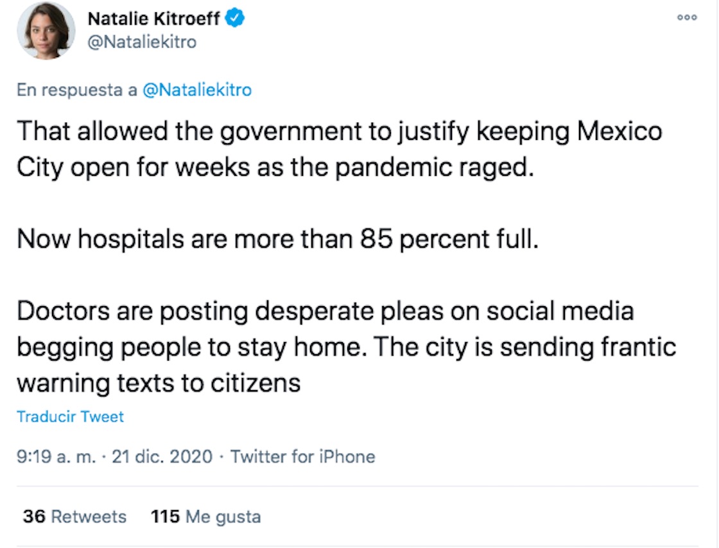This screenshot has width=719, height=548.
Task: Click the line "Doctors are posting desperate pleas"
Action: point(325,311)
